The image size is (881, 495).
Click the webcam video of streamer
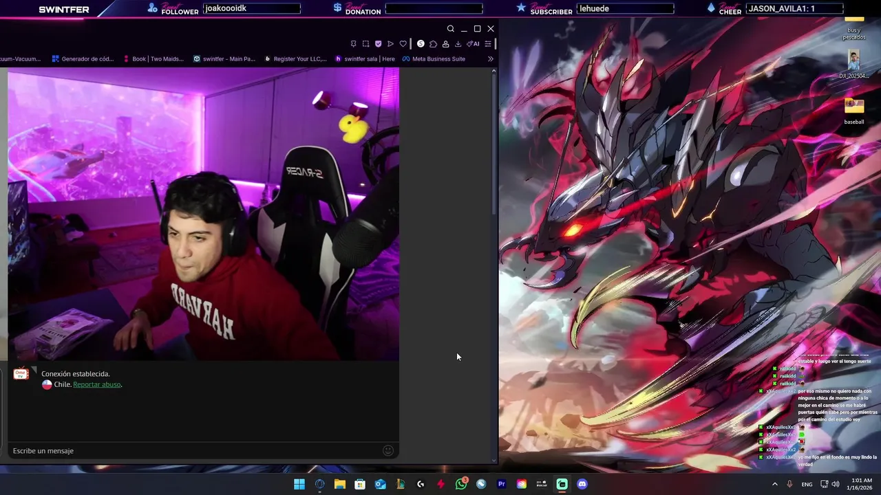pos(204,214)
